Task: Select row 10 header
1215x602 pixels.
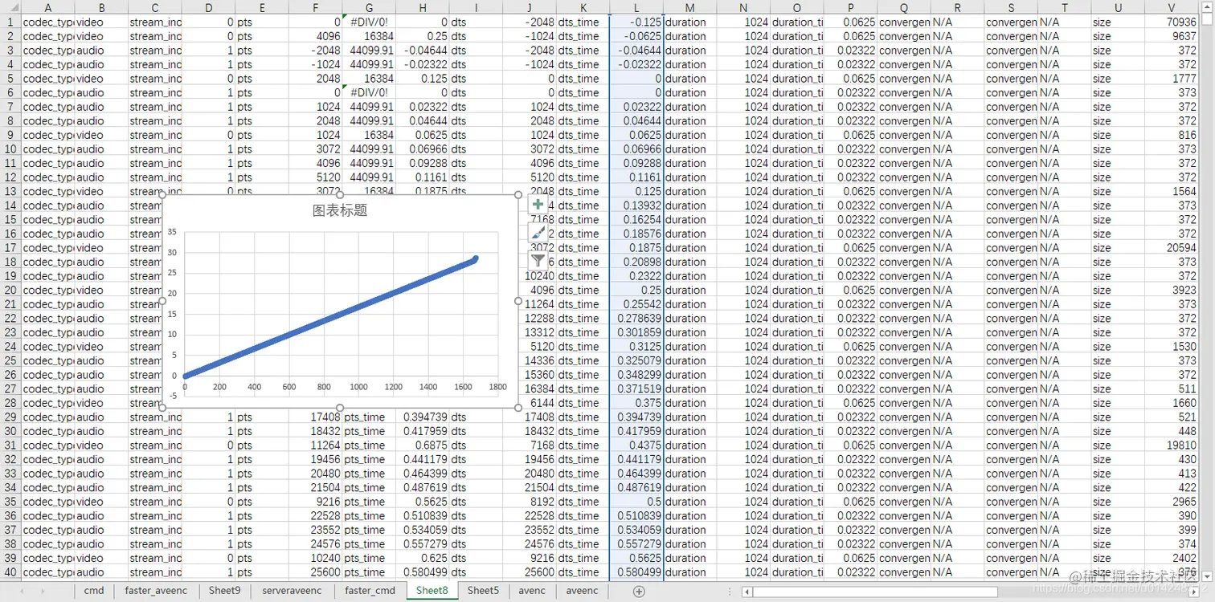Action: (x=10, y=148)
